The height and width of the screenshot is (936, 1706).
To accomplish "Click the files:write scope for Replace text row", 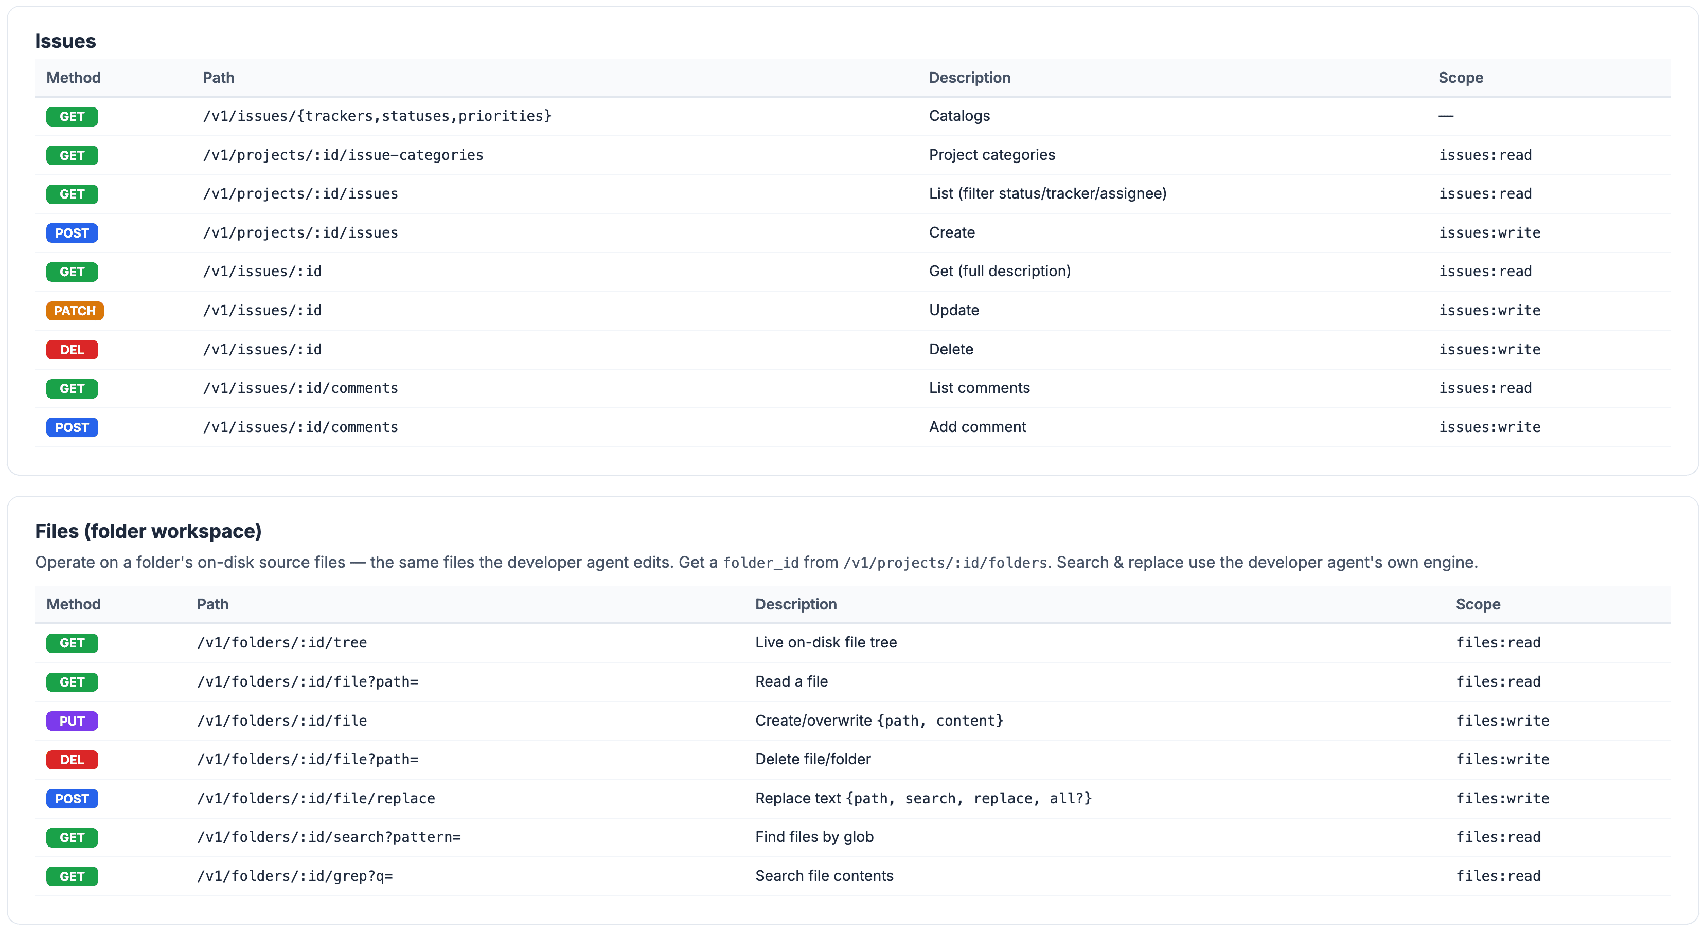I will 1502,798.
